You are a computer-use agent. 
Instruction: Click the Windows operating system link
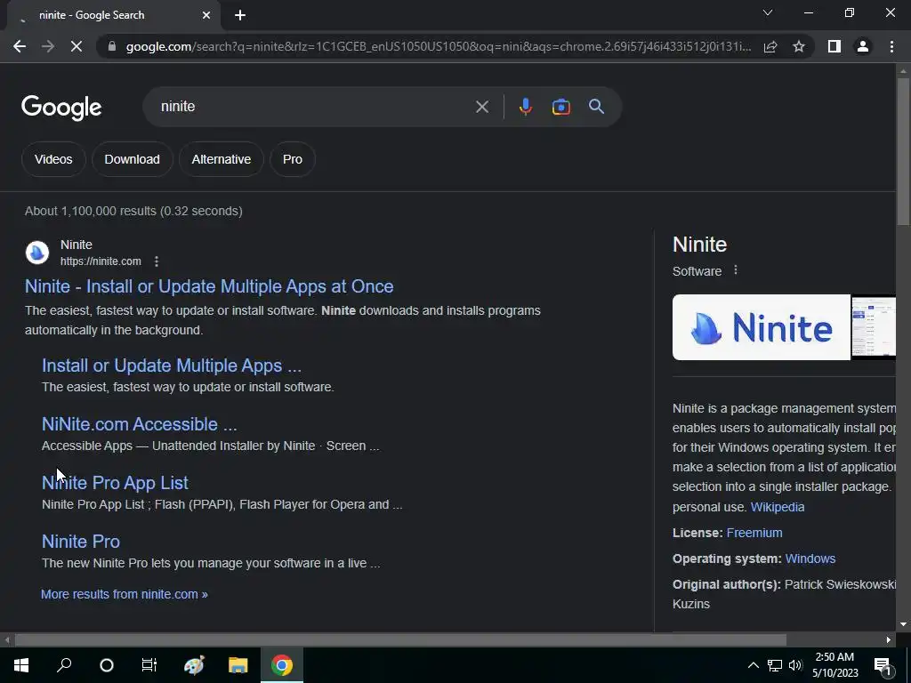coord(810,558)
